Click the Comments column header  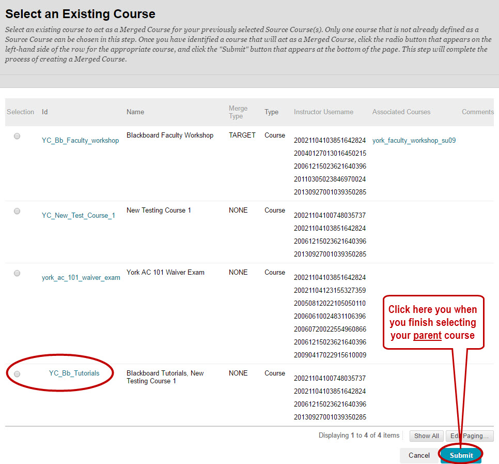click(x=477, y=112)
